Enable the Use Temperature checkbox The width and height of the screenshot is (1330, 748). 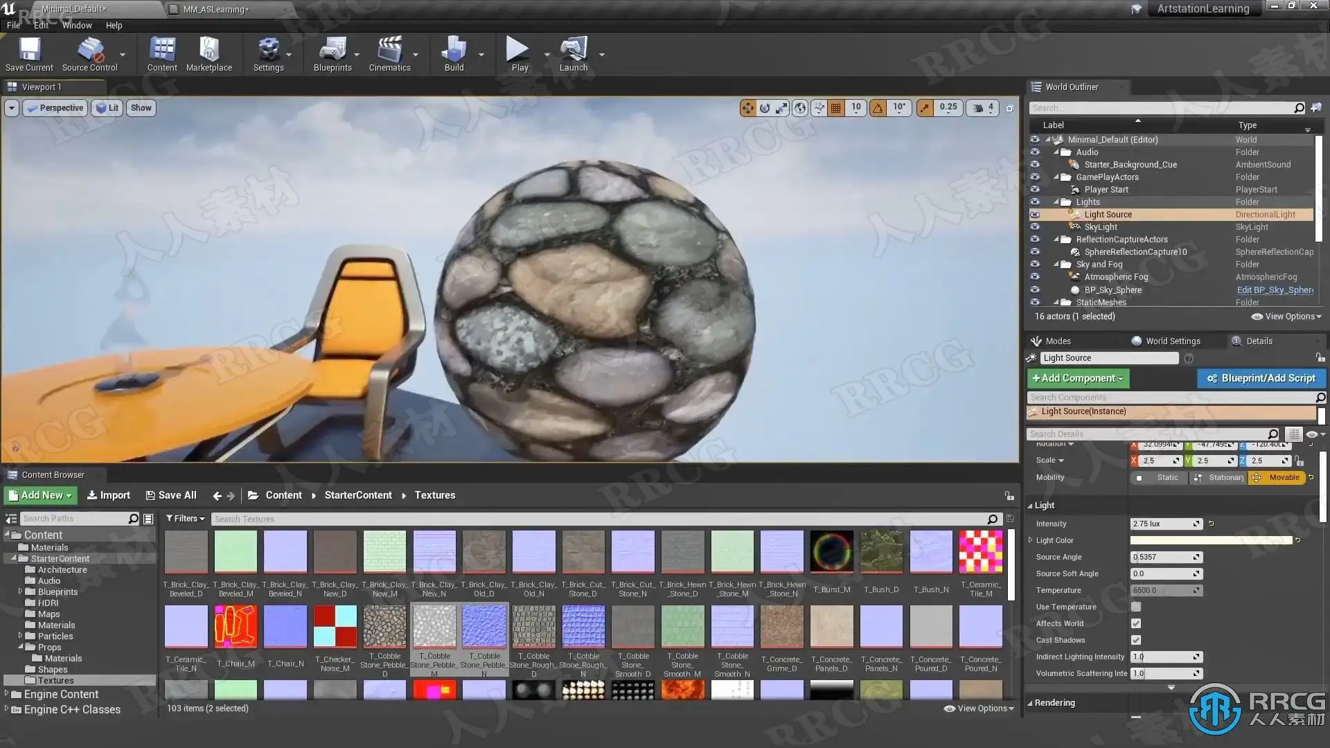click(x=1136, y=607)
